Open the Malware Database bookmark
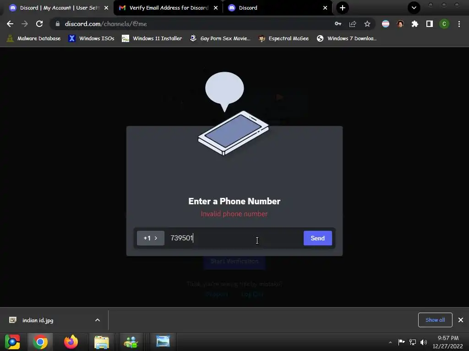 [x=34, y=38]
